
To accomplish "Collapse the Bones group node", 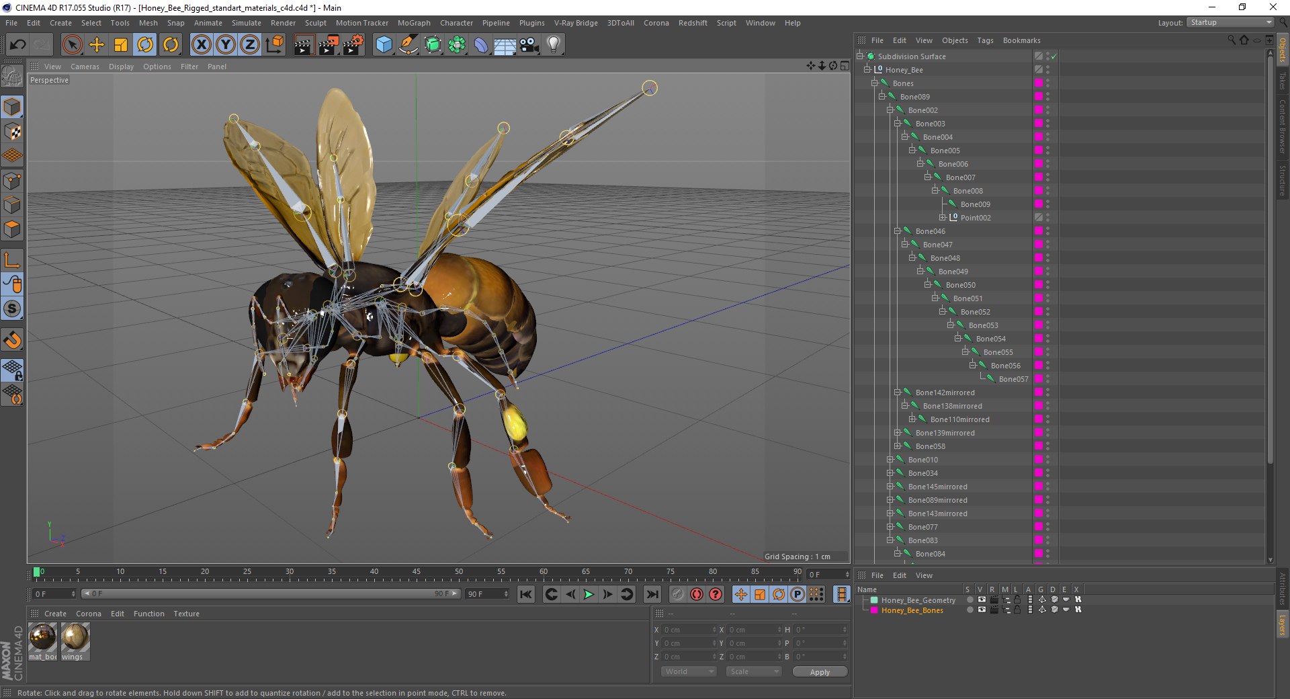I will coord(875,83).
